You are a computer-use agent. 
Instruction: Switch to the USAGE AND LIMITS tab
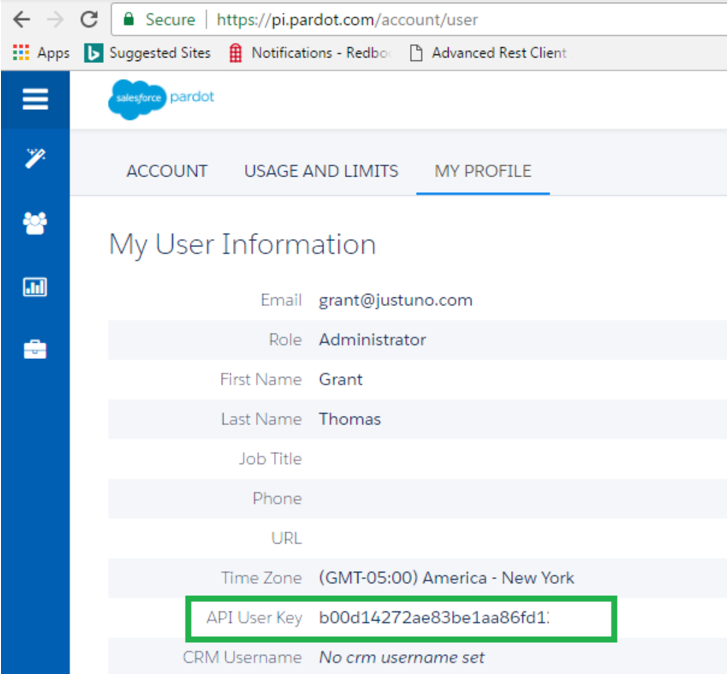click(x=321, y=171)
